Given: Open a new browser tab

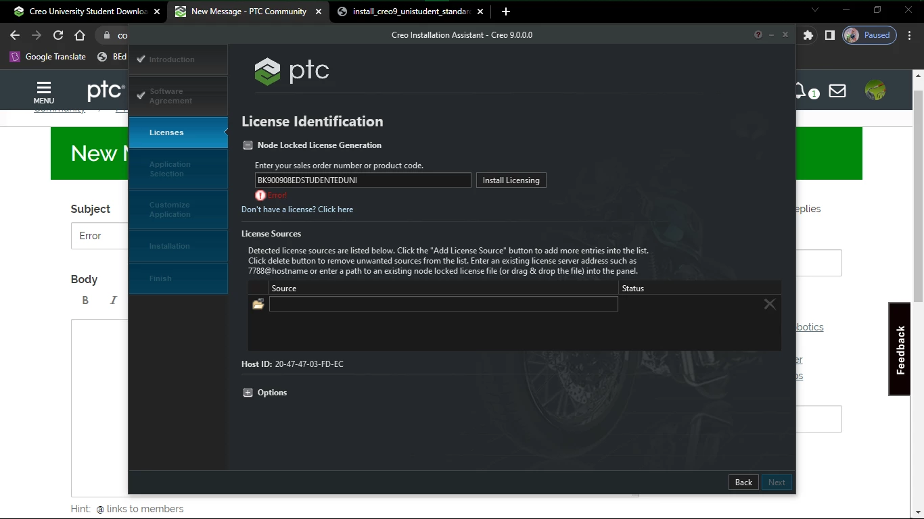Looking at the screenshot, I should [506, 11].
